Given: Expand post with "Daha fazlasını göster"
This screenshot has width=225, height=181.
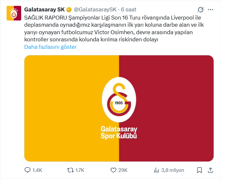Looking at the screenshot, I should click(x=50, y=47).
